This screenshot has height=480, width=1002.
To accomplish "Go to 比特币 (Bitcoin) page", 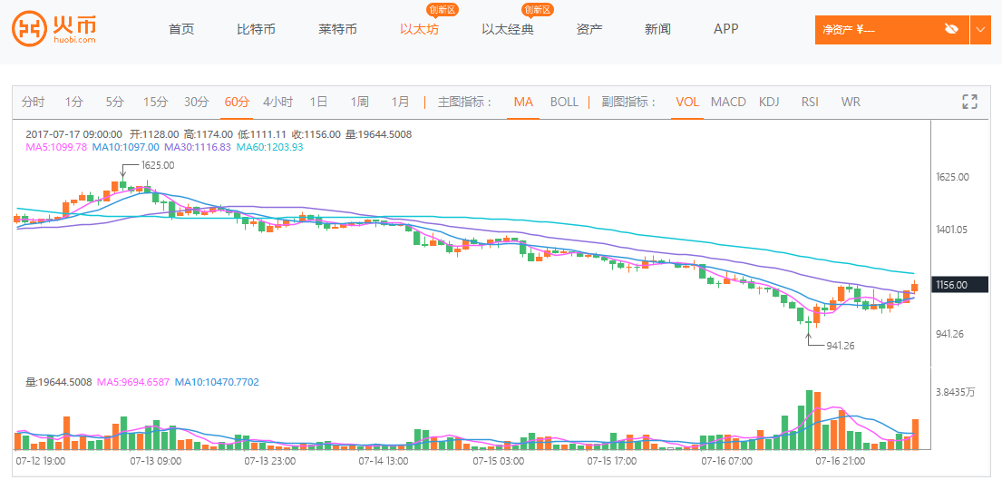I will pyautogui.click(x=256, y=29).
